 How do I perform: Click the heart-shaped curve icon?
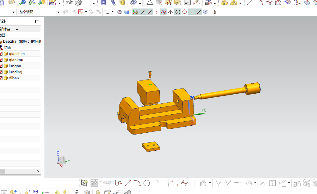click(x=278, y=3)
